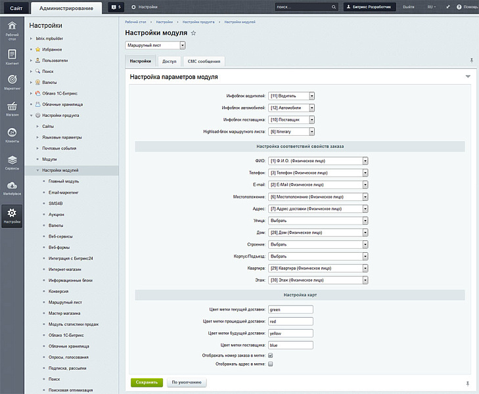This screenshot has height=394, width=479.
Task: Go to the Магазин sidebar icon
Action: (12, 109)
